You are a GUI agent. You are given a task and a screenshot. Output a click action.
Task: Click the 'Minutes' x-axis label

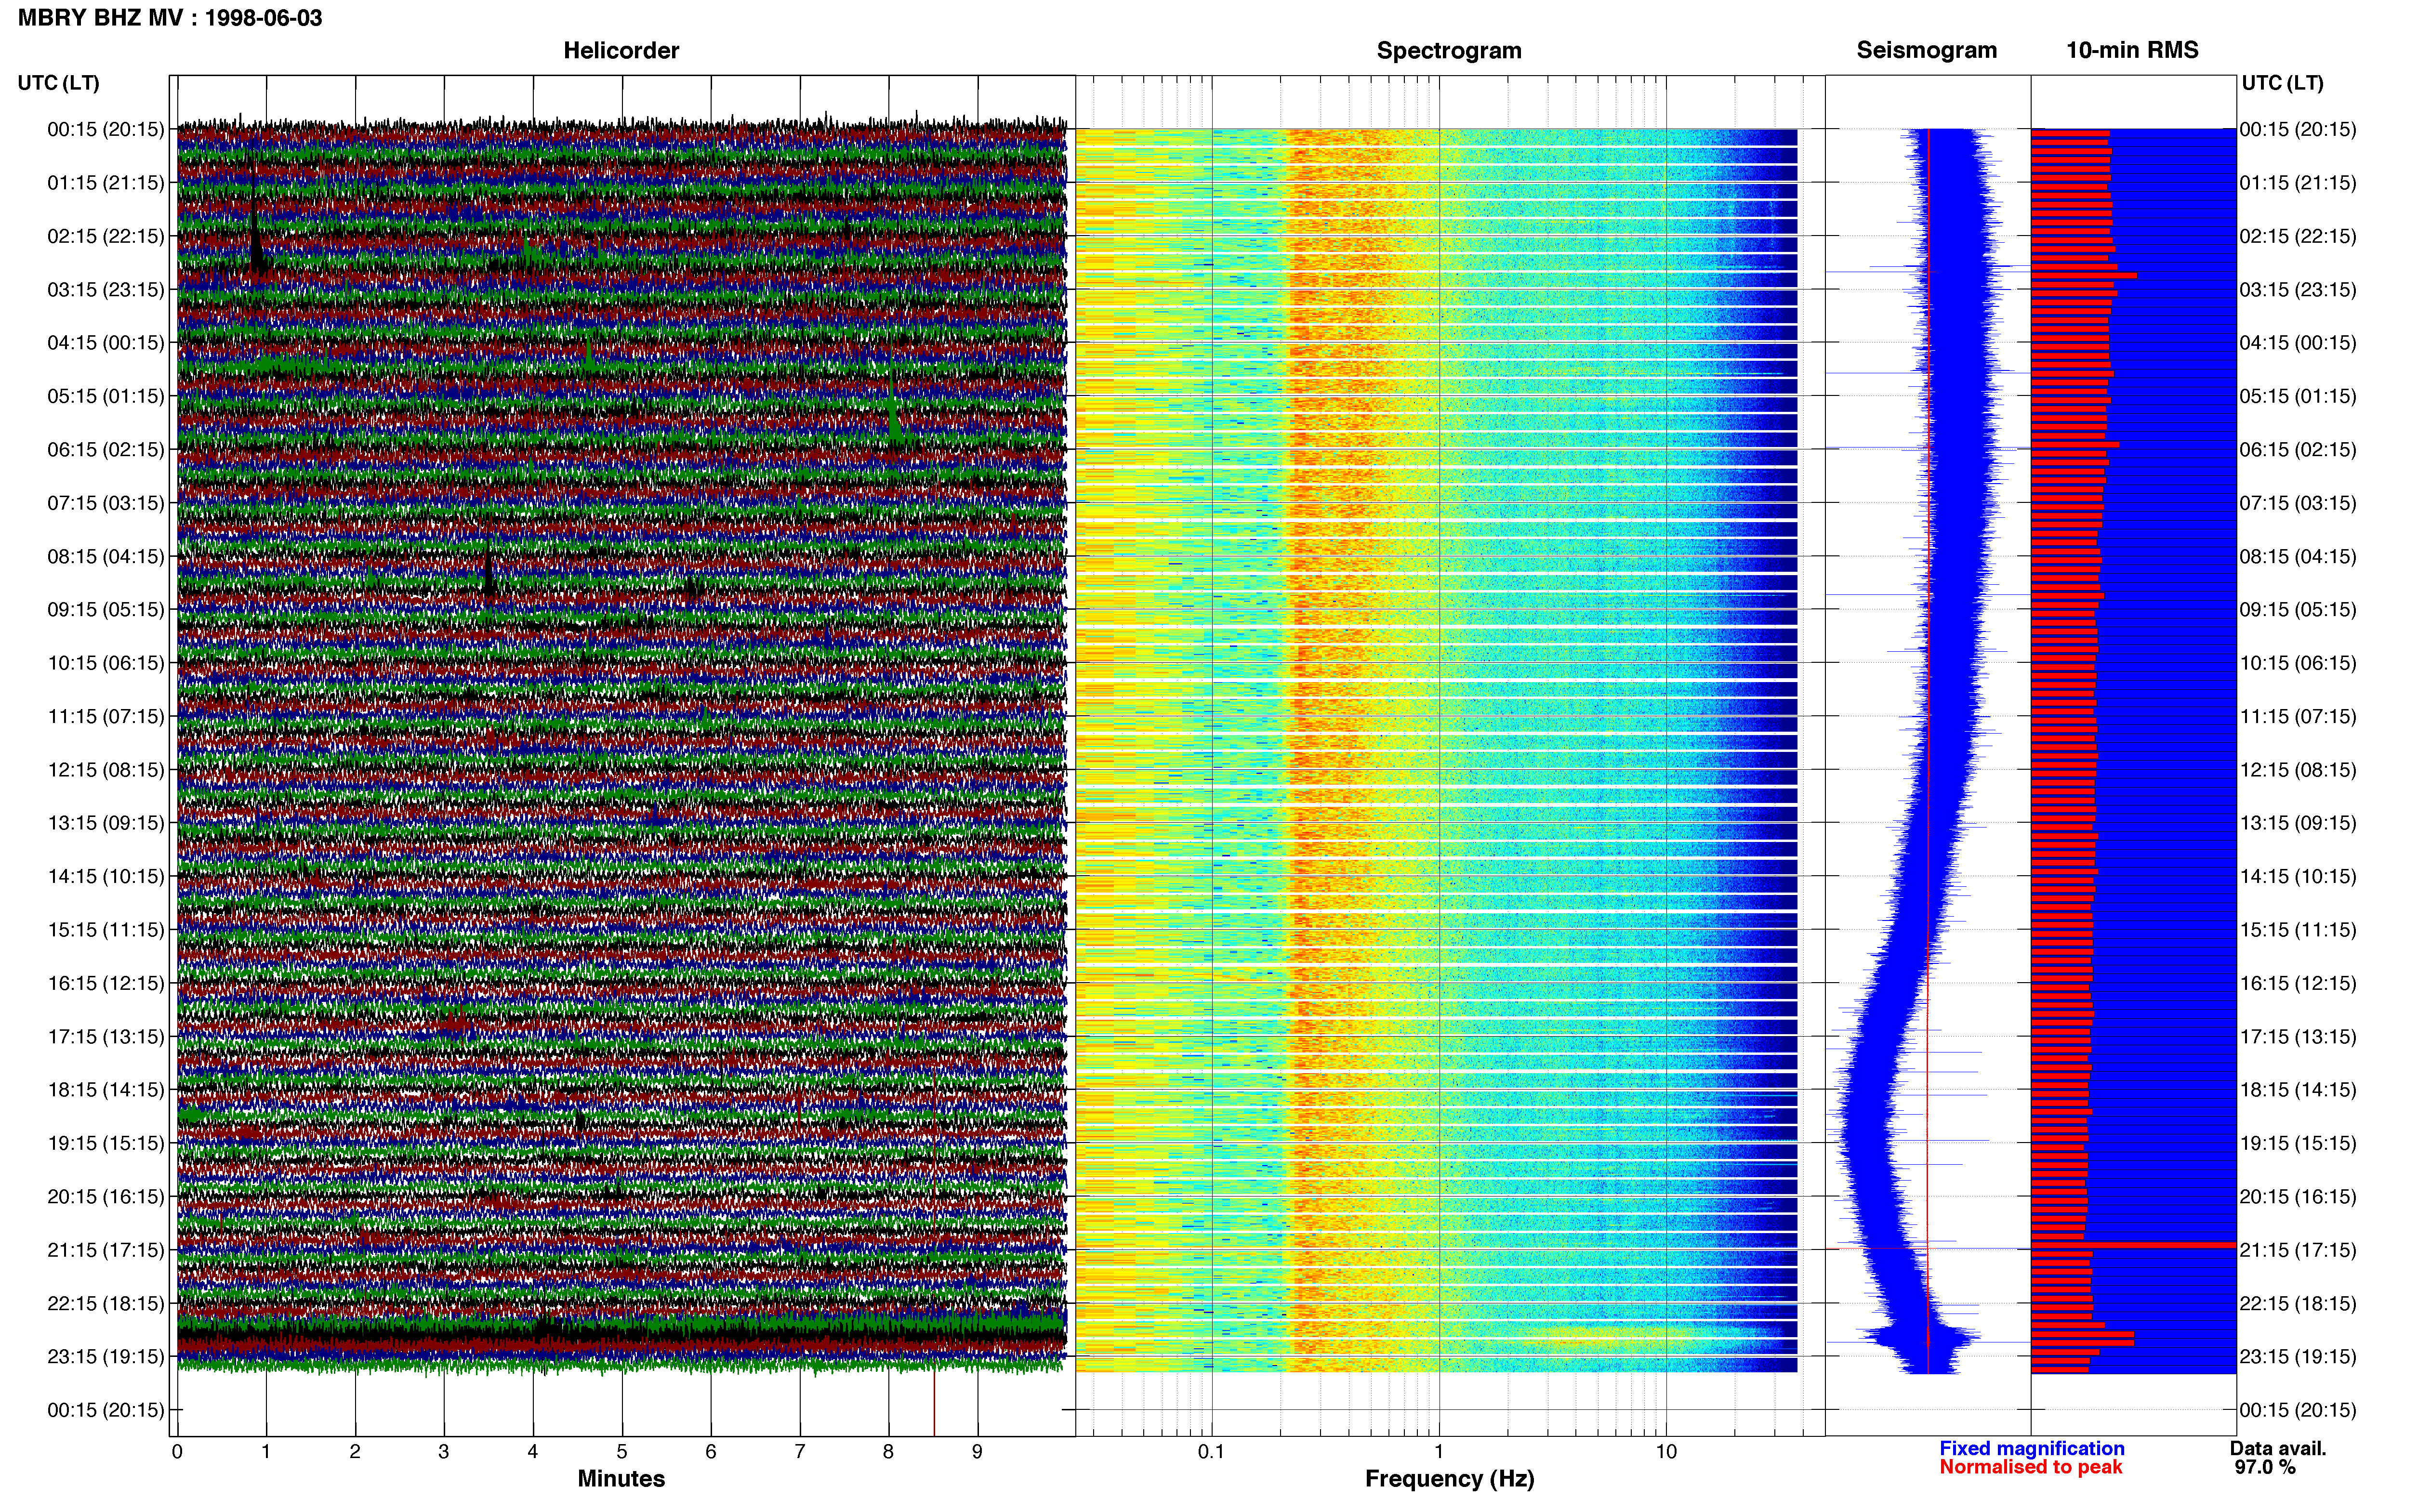click(x=621, y=1479)
